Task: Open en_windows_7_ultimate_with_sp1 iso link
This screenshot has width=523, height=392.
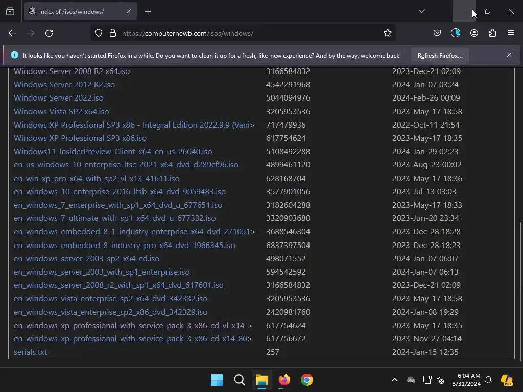Action: pyautogui.click(x=115, y=218)
